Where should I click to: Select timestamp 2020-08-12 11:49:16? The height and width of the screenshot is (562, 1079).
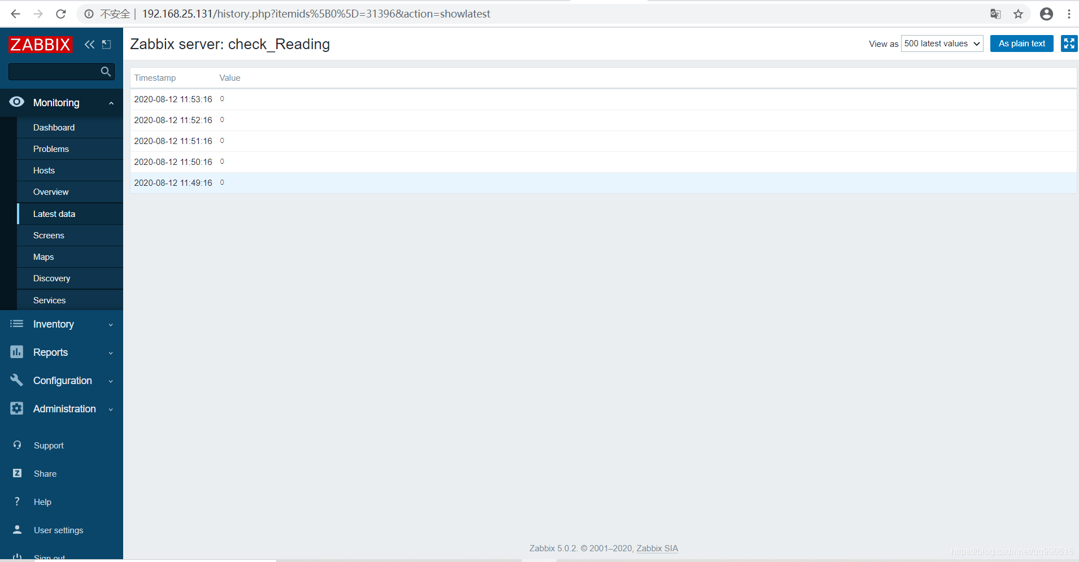click(x=173, y=183)
